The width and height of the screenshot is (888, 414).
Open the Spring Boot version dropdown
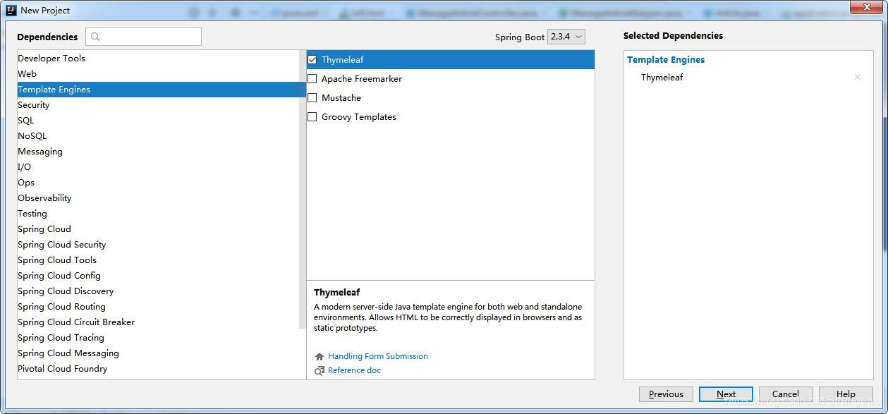(566, 37)
